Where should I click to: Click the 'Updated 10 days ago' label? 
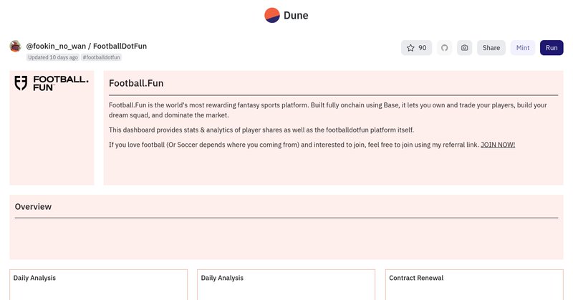[53, 57]
